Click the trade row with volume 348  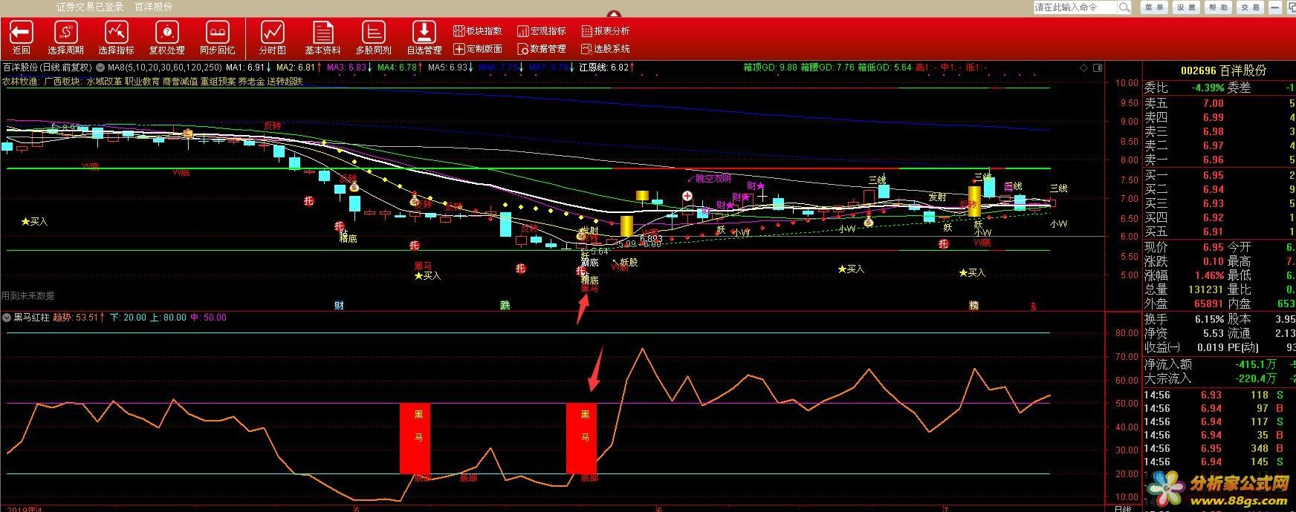point(1219,449)
